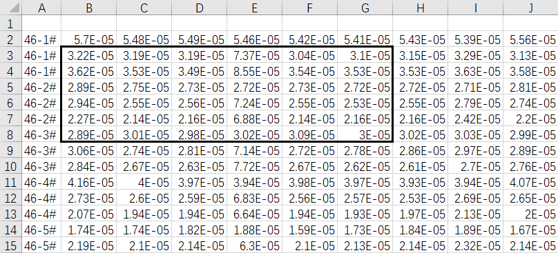Select cell I7 with 2.42E-05
The width and height of the screenshot is (558, 253).
click(475, 119)
